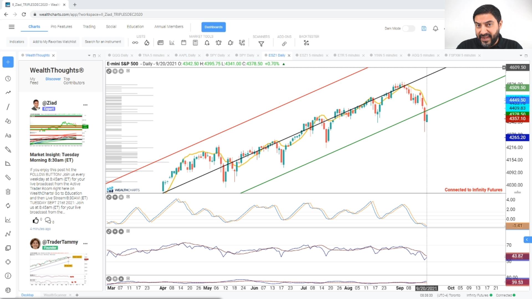Open the notifications bell icon
Screen dimensions: 532x299
coord(436,28)
